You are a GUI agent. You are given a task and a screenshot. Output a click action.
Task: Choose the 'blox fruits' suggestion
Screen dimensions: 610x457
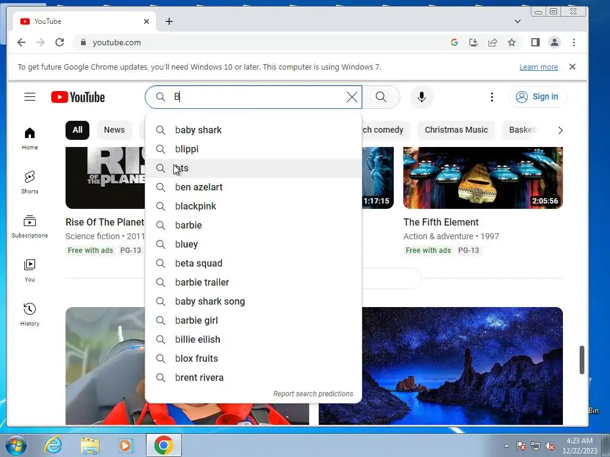pos(253,358)
